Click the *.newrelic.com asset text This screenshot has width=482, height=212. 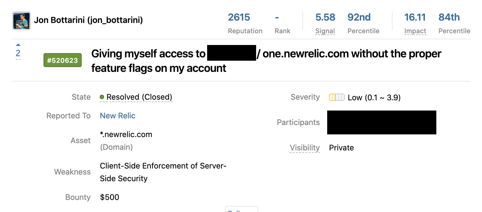(x=126, y=134)
